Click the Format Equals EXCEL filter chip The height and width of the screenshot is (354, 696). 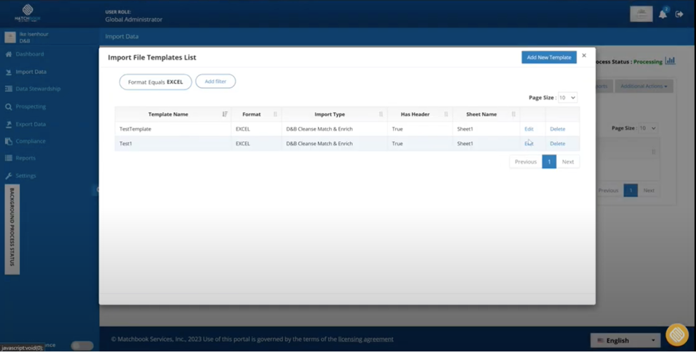click(x=156, y=82)
